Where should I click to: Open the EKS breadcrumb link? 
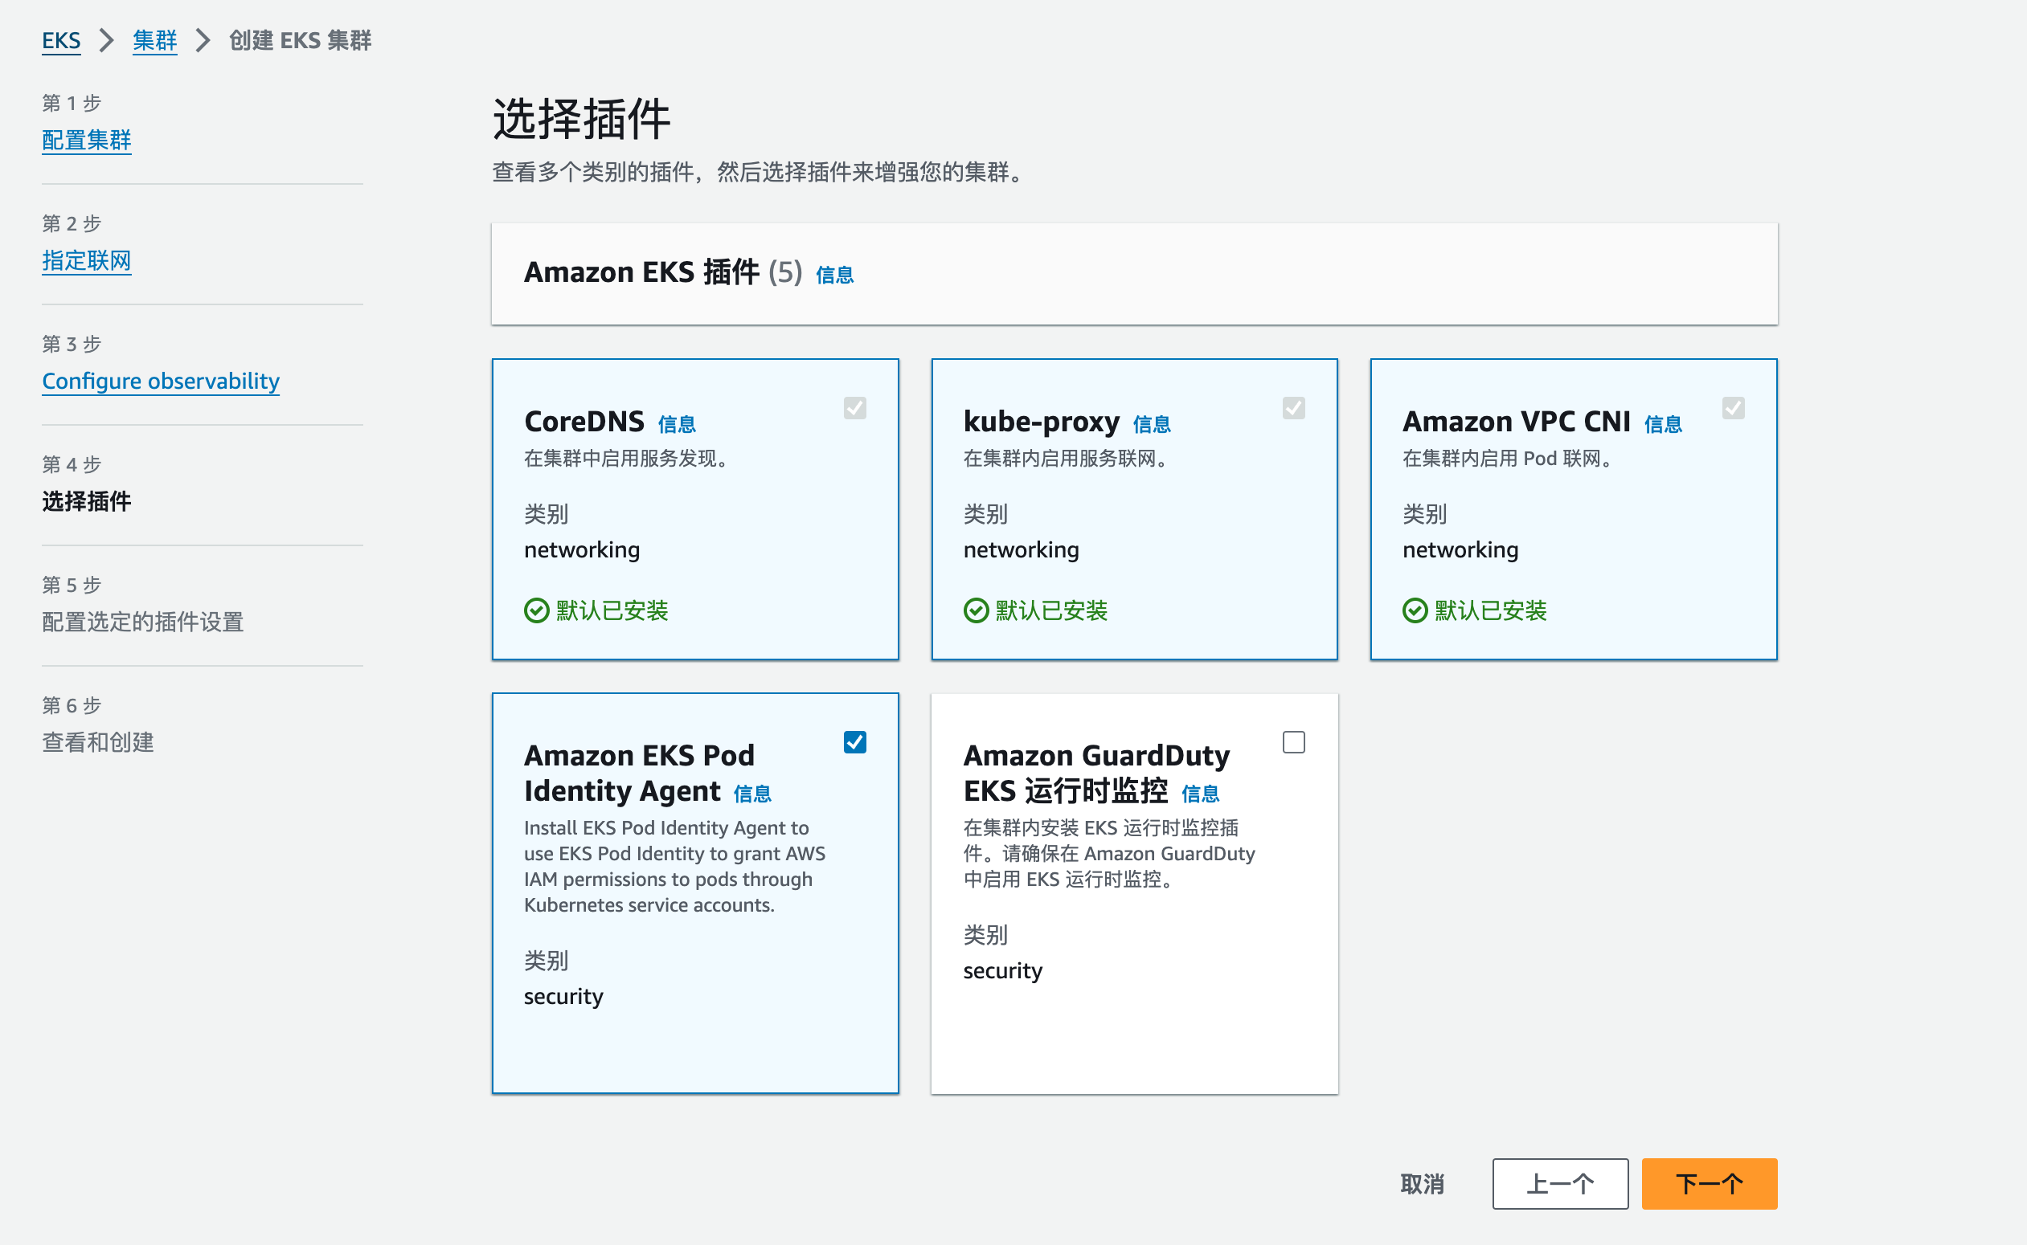pos(61,40)
